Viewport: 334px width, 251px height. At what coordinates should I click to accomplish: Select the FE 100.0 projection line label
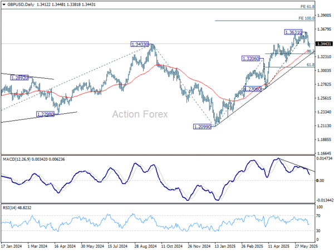pos(306,18)
